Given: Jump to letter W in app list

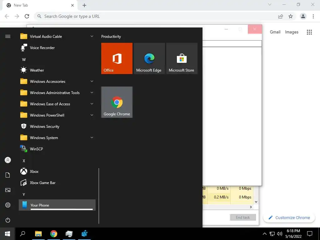Looking at the screenshot, I should [24, 60].
